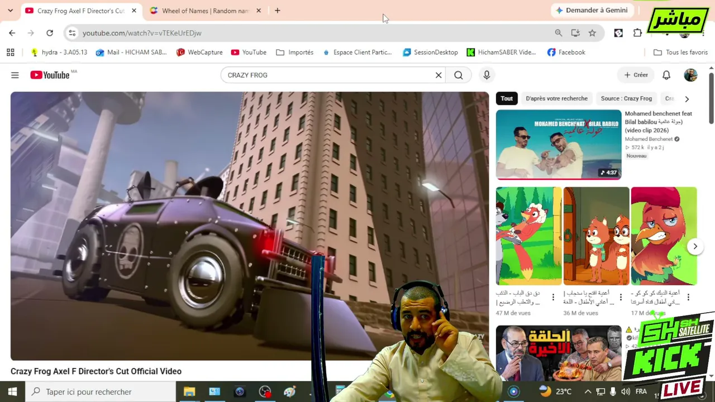Start voice search with the microphone icon
The height and width of the screenshot is (402, 715).
(487, 75)
